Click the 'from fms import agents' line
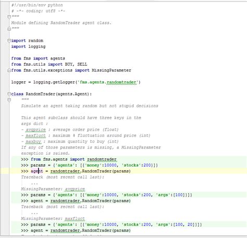This screenshot has height=238, width=247. coord(38,58)
